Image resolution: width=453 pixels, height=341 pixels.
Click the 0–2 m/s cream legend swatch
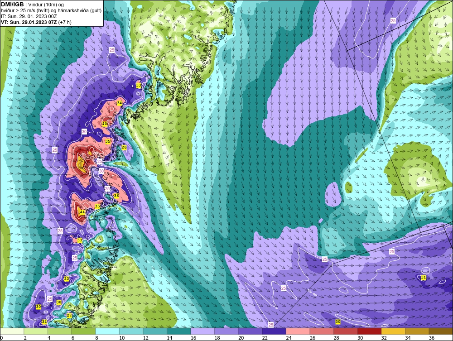pyautogui.click(x=12, y=331)
